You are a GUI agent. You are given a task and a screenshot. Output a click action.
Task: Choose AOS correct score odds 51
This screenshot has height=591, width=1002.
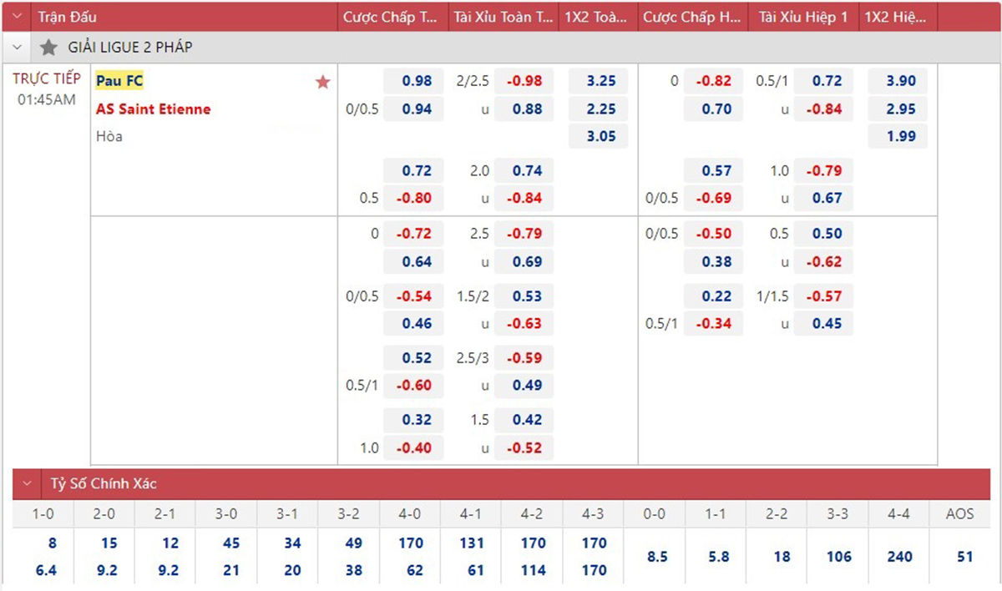(964, 556)
